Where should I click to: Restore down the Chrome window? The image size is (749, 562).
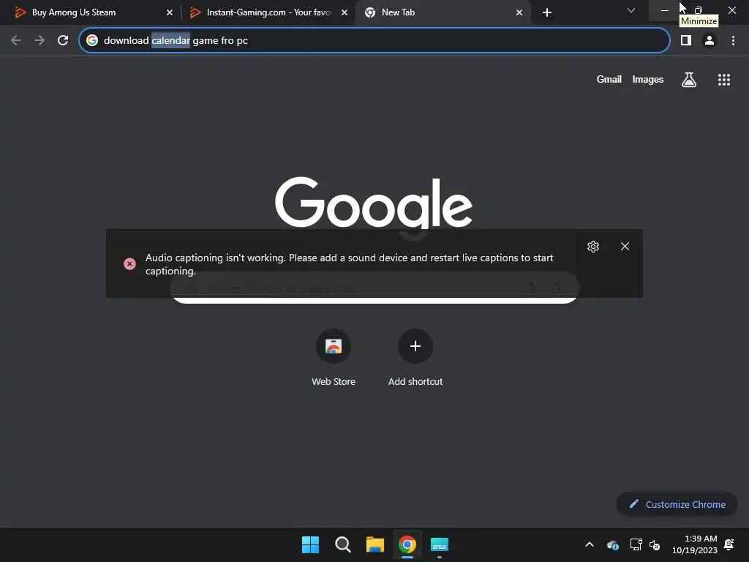[x=698, y=10]
